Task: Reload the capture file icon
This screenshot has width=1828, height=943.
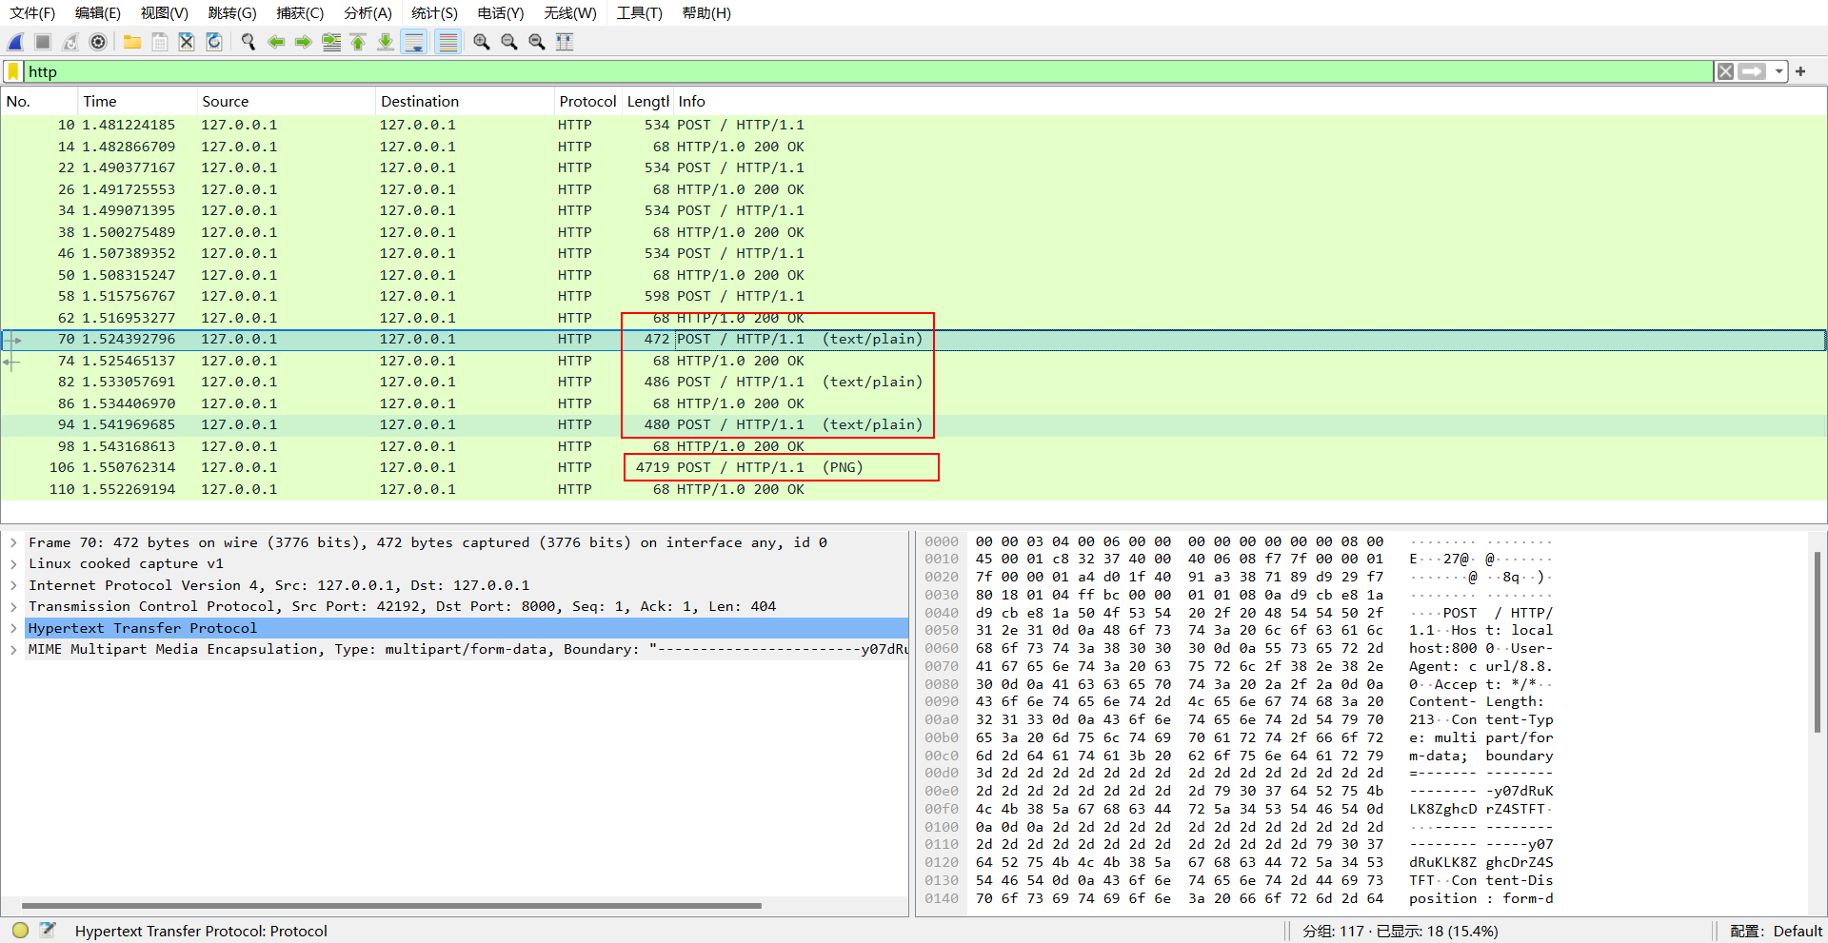Action: pos(214,42)
